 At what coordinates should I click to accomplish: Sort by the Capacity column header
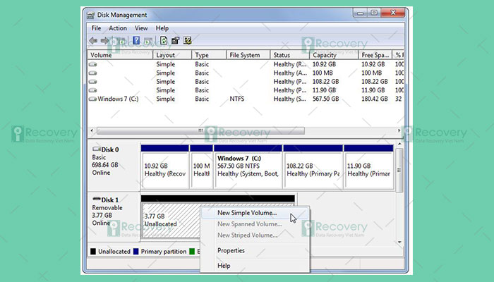[x=334, y=55]
